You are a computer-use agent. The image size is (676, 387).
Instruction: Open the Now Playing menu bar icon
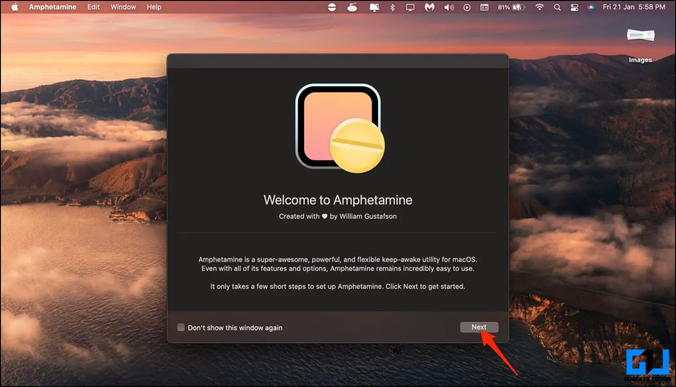(467, 7)
